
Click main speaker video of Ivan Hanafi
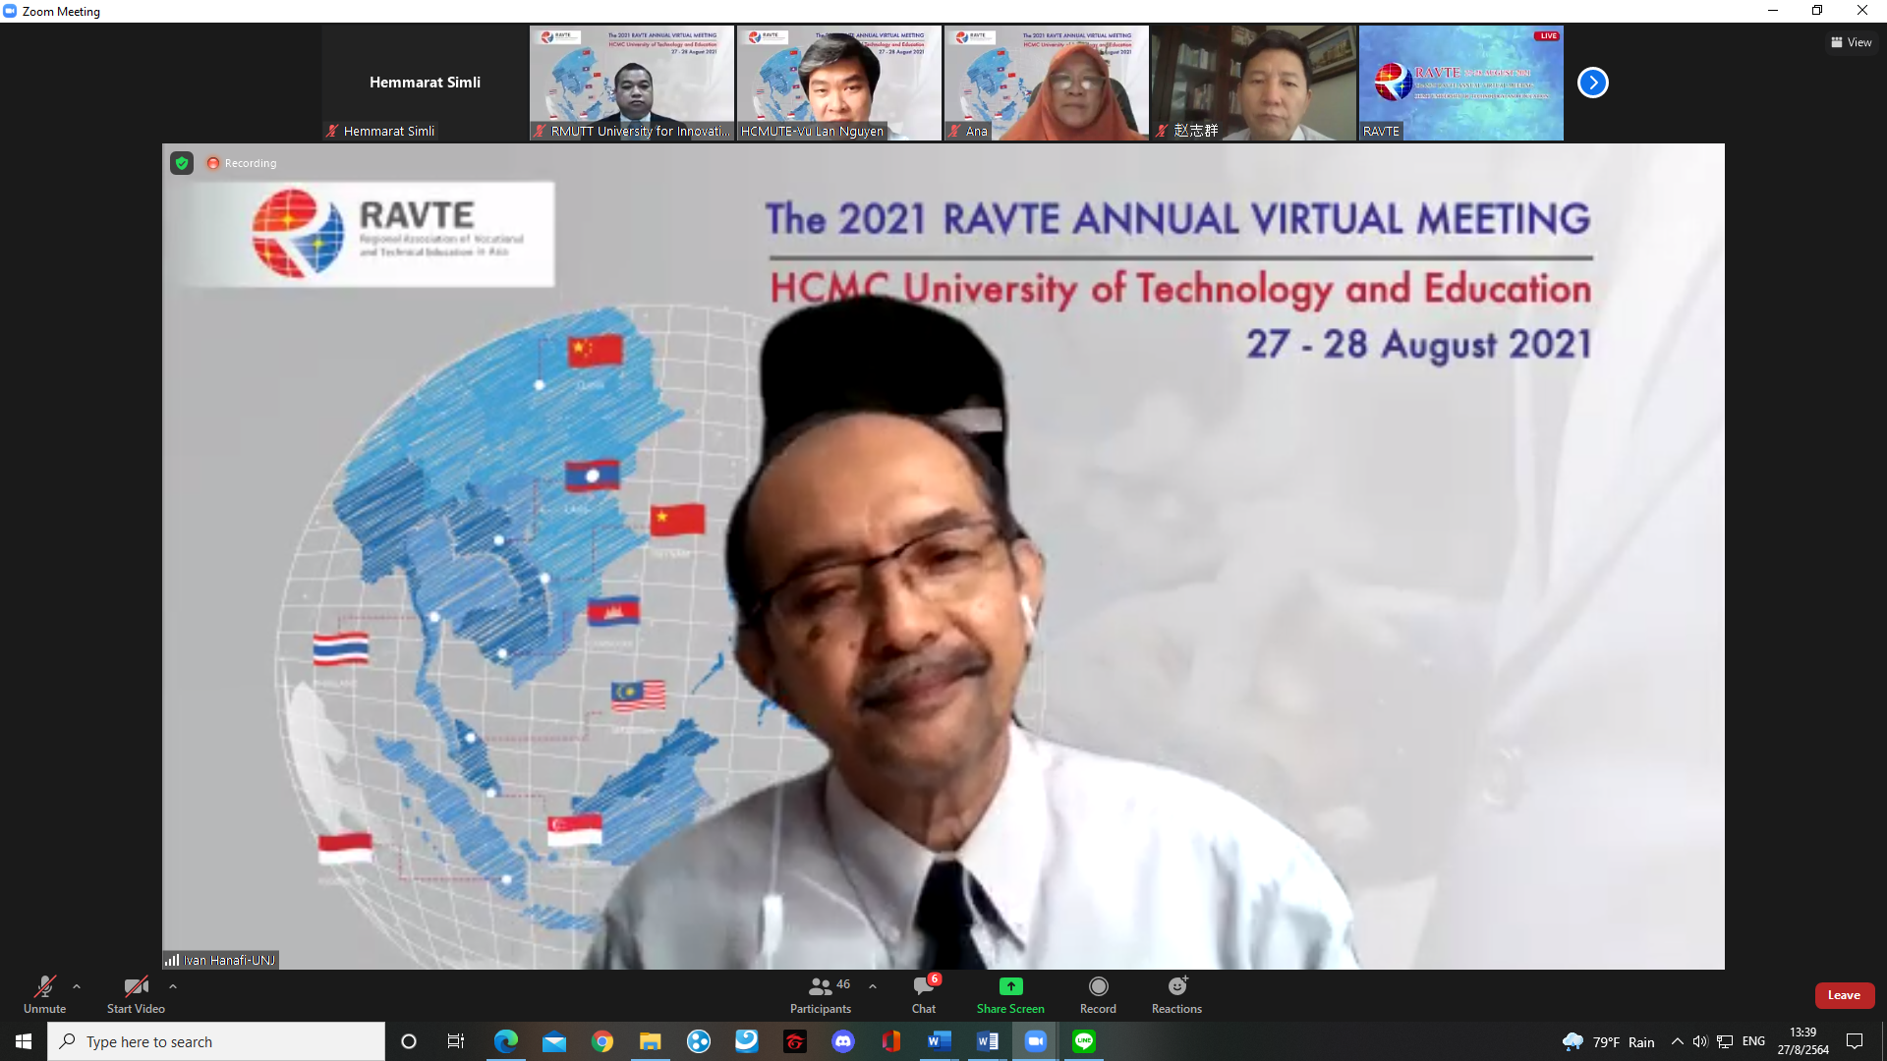click(x=943, y=556)
